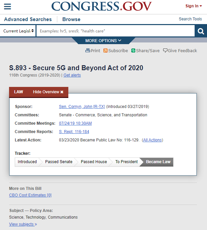The width and height of the screenshot is (207, 230).
Task: Click the Share/Save icon
Action: tap(133, 50)
